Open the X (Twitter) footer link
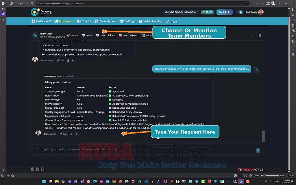 tap(38, 169)
